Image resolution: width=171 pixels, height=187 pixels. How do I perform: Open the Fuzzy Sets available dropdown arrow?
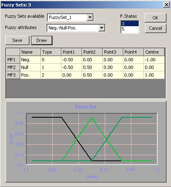[x=90, y=17]
